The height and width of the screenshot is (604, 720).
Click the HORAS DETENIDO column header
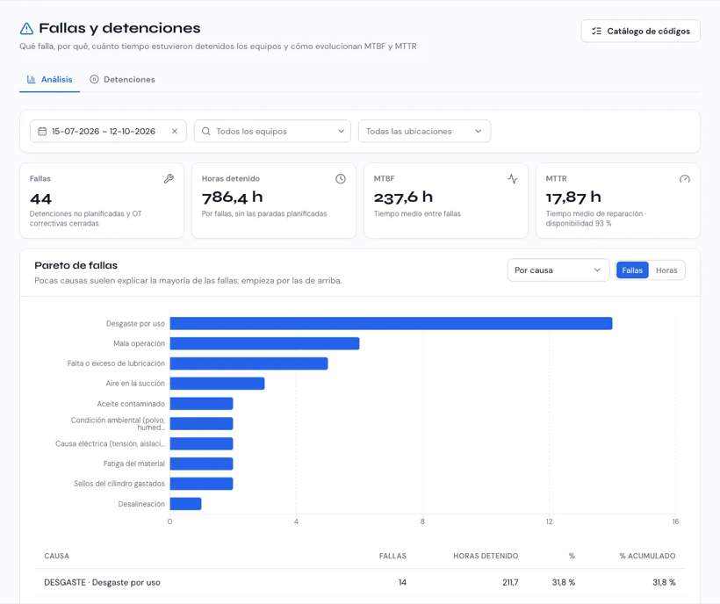click(486, 556)
